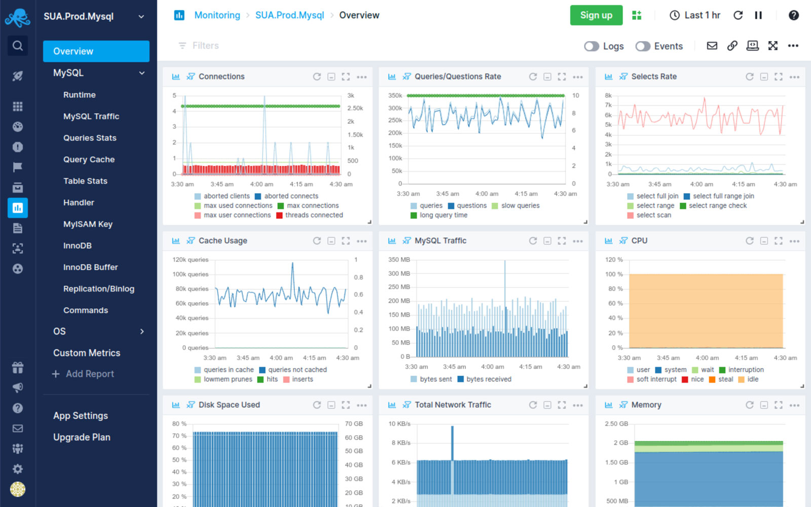This screenshot has height=507, width=811.
Task: Open more options for the MySQL Traffic chart
Action: (578, 241)
